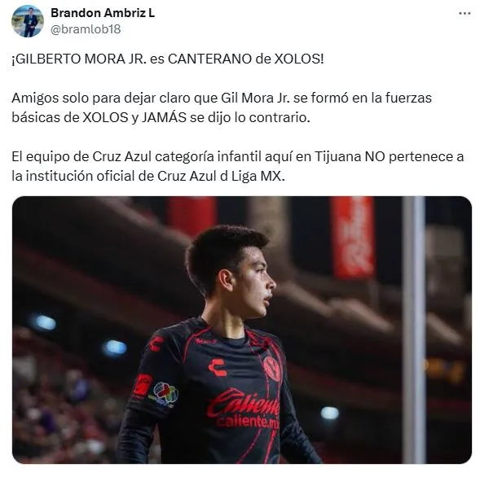Click the red Charly logo on chest
480x477 pixels.
coord(217,366)
